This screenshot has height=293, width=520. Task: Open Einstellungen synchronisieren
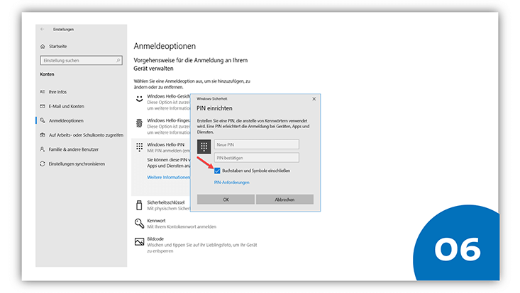coord(77,163)
